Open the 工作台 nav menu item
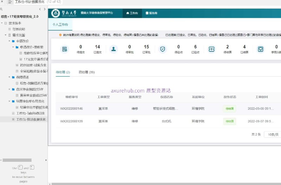The height and width of the screenshot is (185, 281). coord(132,13)
